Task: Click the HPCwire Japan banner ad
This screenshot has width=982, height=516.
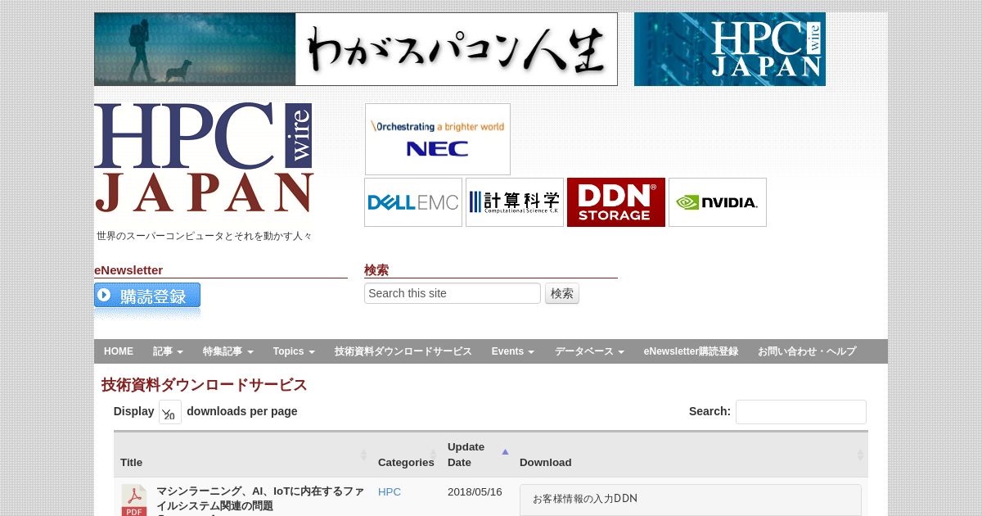Action: click(730, 49)
